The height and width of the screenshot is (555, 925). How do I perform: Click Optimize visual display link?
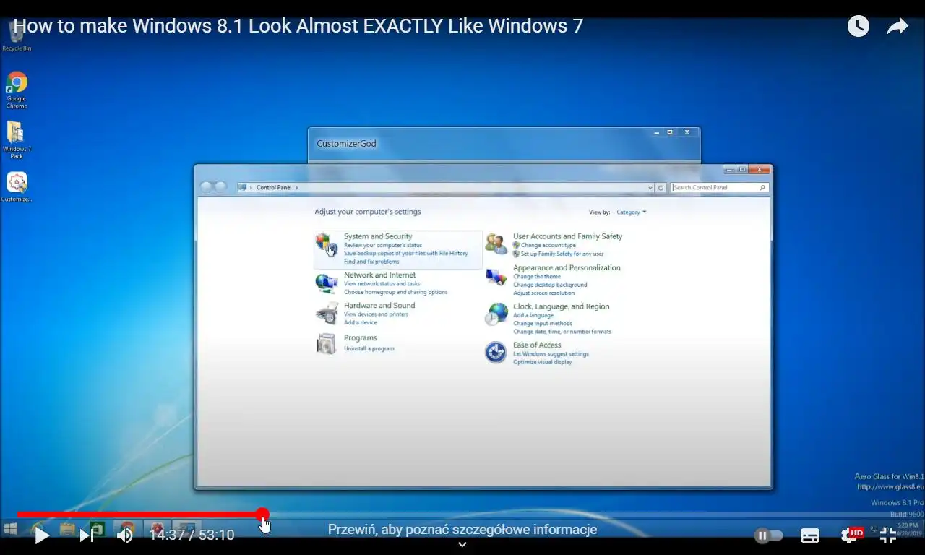(543, 362)
